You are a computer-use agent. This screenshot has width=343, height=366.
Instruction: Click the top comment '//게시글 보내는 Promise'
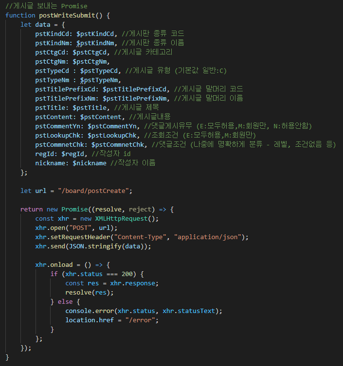click(x=46, y=6)
